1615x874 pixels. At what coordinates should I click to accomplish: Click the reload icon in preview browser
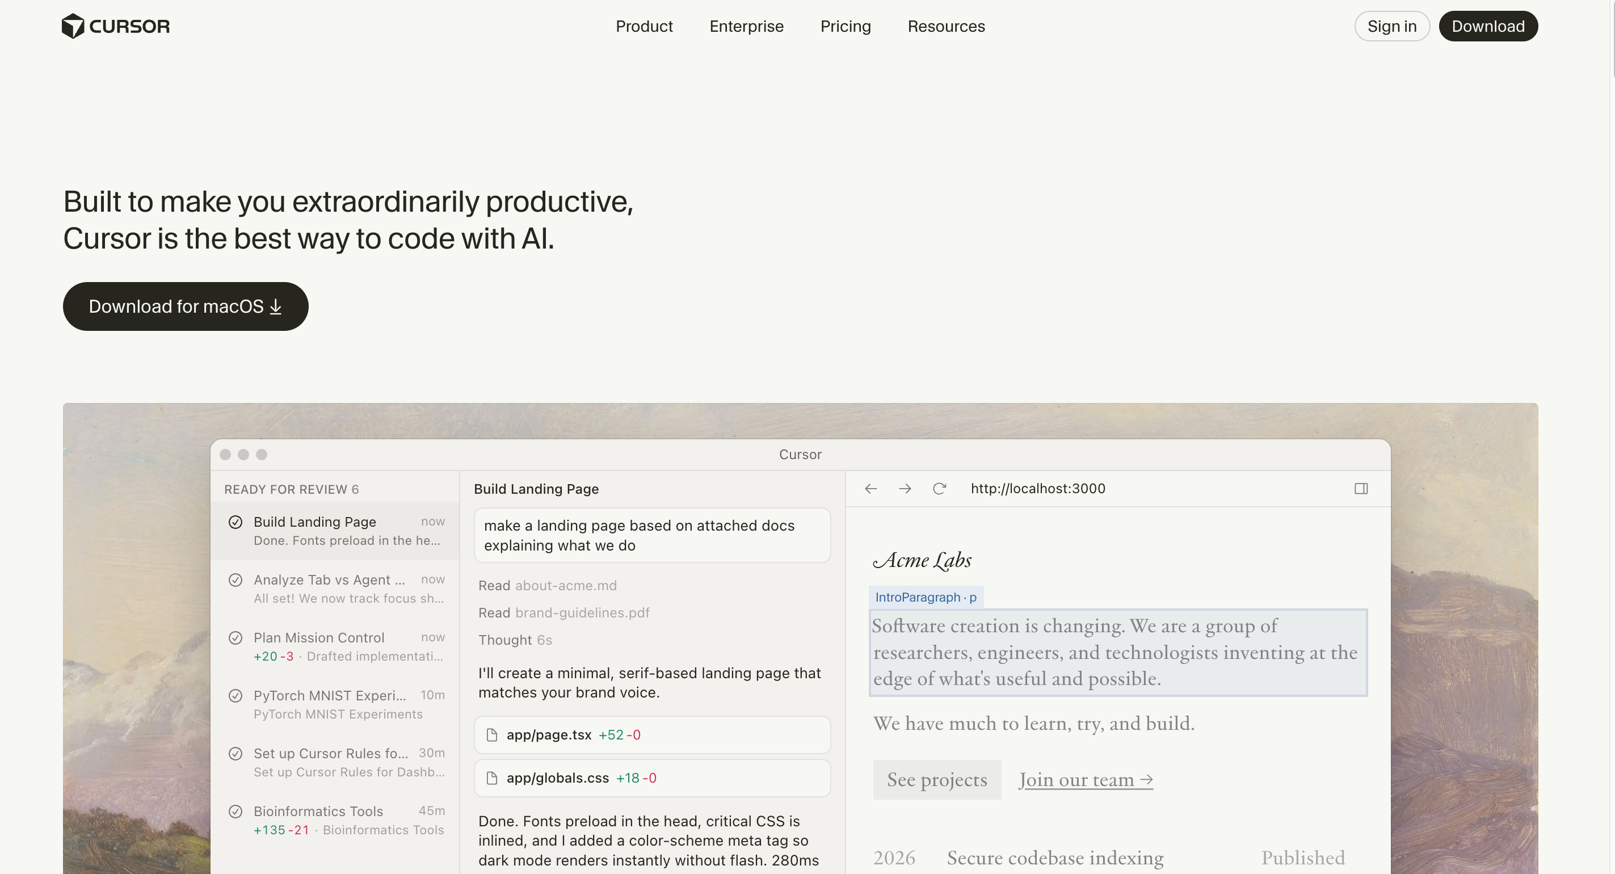(939, 489)
